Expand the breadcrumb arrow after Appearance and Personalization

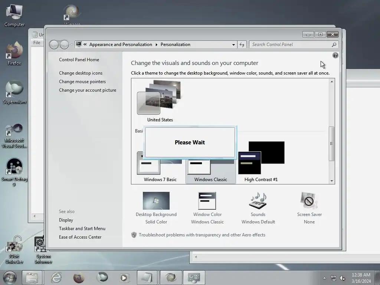pyautogui.click(x=156, y=45)
